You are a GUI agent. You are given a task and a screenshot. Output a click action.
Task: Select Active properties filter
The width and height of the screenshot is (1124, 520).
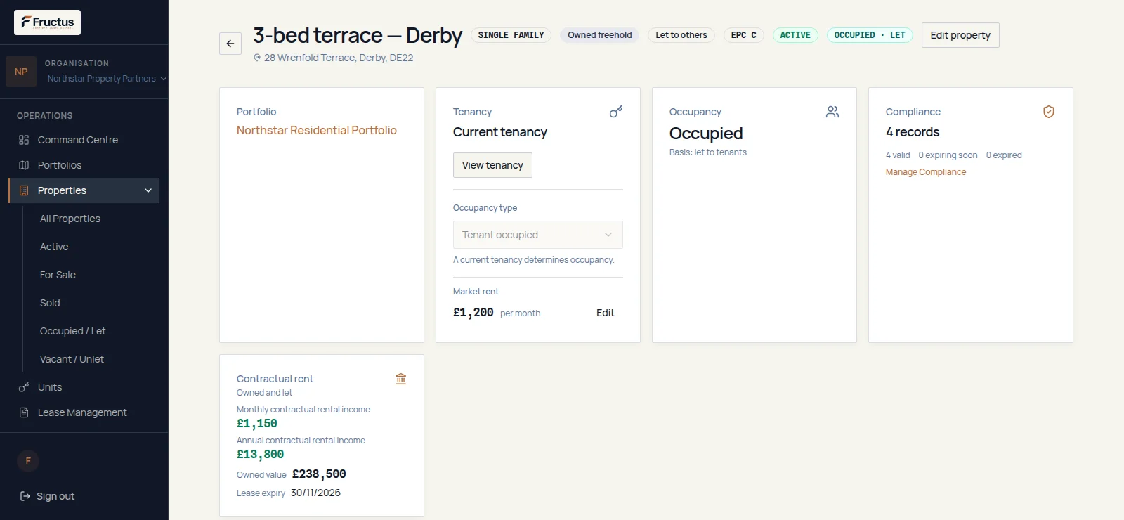(x=54, y=247)
